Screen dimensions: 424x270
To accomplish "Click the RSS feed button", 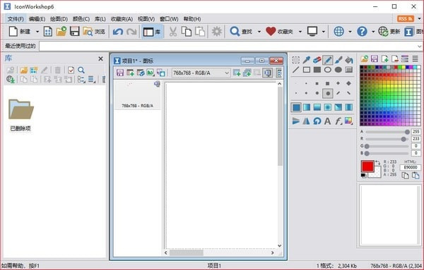I will pyautogui.click(x=406, y=19).
